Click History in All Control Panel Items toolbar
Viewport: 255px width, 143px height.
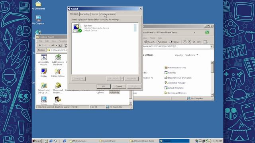pyautogui.click(x=174, y=42)
